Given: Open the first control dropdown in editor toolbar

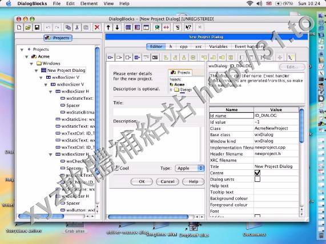Looking at the screenshot, I should click(110, 58).
